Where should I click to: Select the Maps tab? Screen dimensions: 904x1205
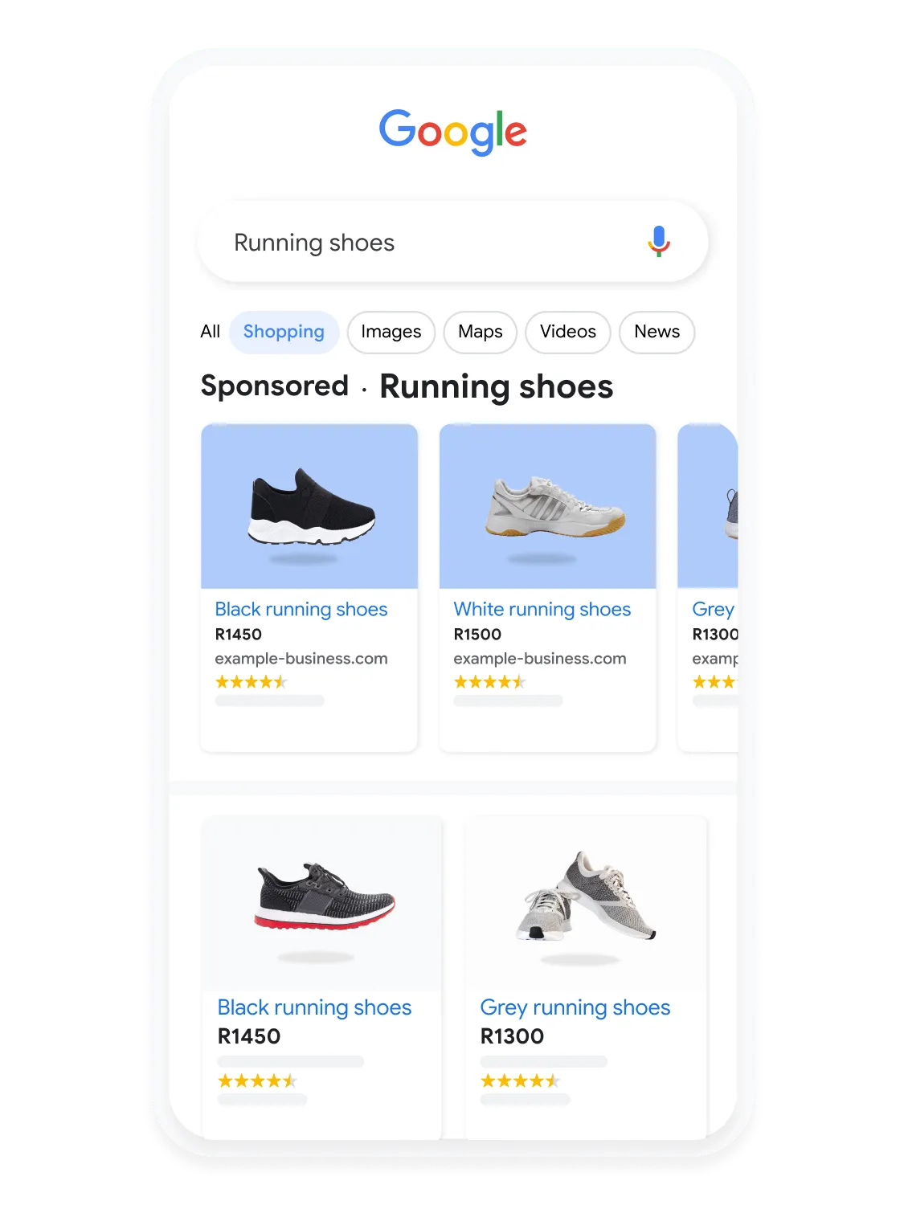[x=481, y=332]
